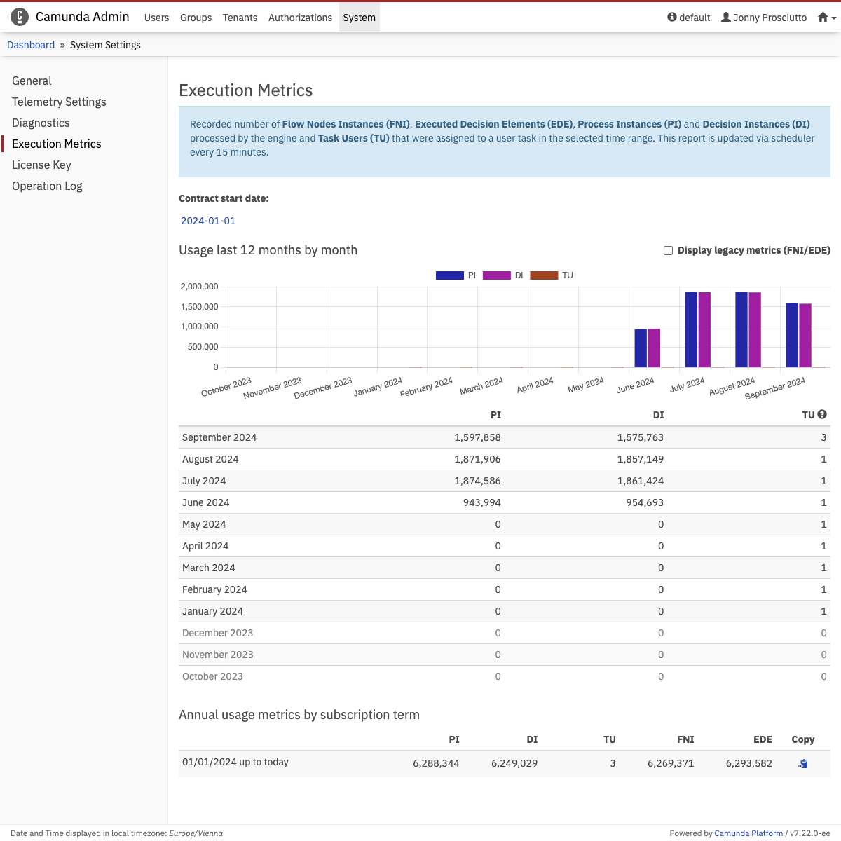Open the Authorizations page
The image size is (841, 841).
coord(300,18)
